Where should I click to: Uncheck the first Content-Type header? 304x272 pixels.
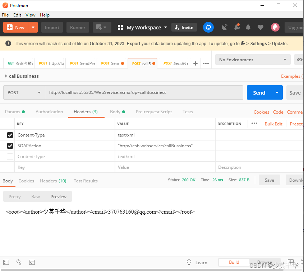(x=10, y=135)
